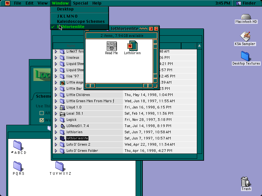Click the Lots O' Green Folder icon
Screen dimensions: 262x196
point(62,151)
